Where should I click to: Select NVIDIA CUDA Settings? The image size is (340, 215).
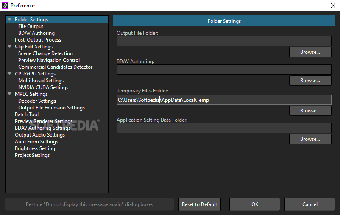point(43,87)
